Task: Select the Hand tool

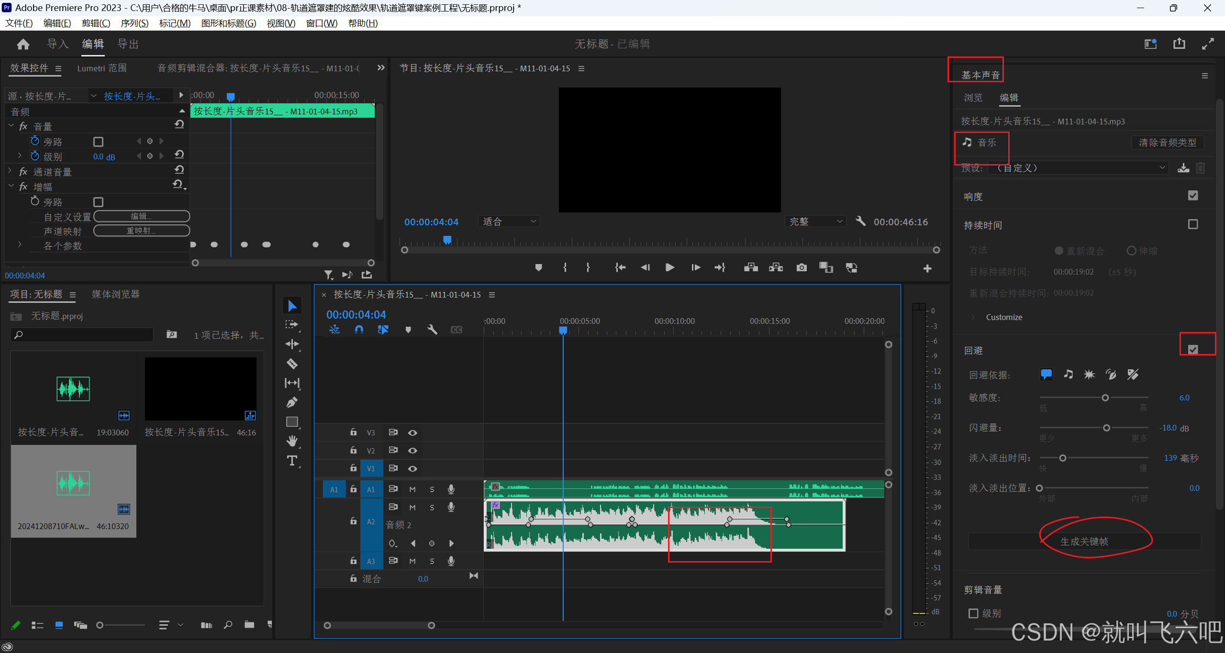Action: pos(292,441)
